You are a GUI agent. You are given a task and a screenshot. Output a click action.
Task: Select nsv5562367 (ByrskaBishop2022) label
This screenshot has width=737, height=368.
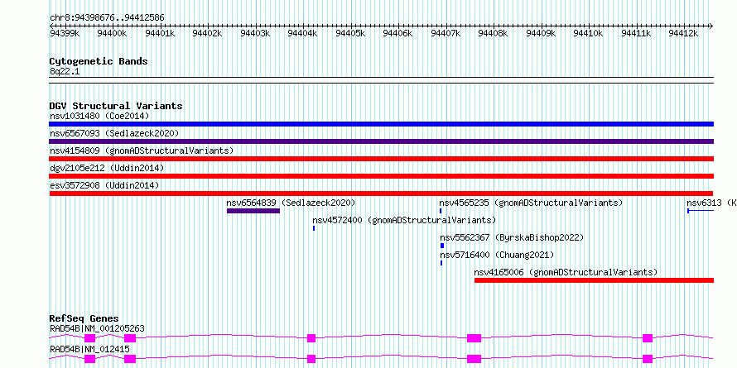tap(512, 237)
